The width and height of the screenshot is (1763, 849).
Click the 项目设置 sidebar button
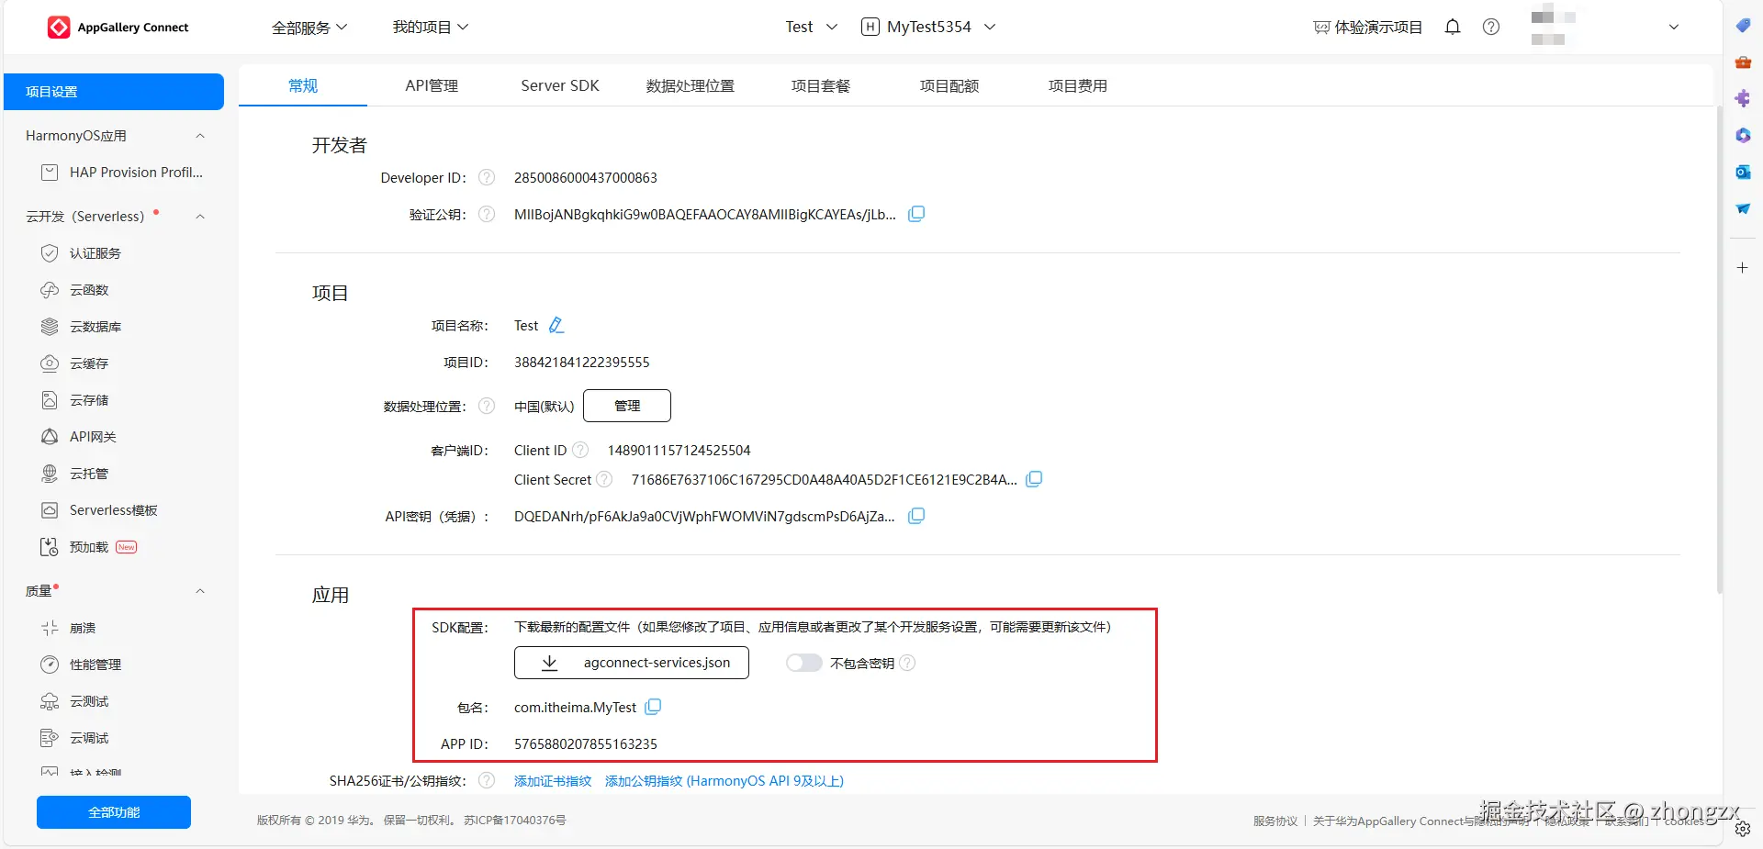[x=114, y=92]
